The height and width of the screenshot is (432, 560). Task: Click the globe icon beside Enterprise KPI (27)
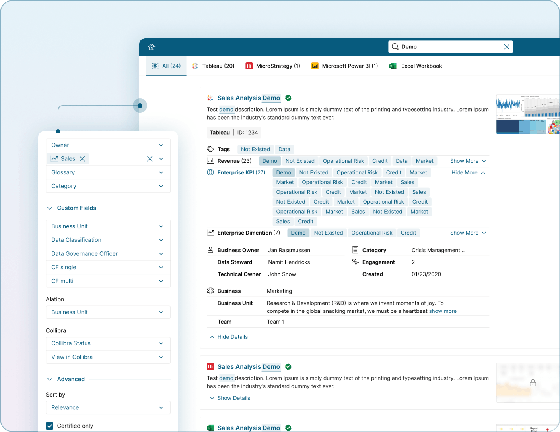210,172
